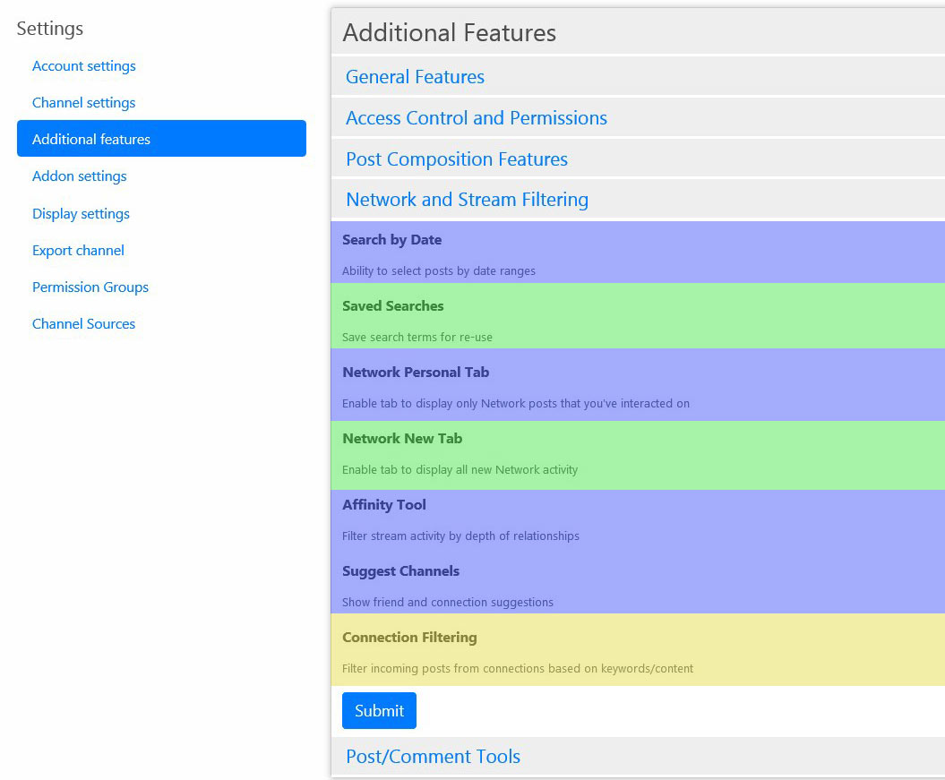Open Channel Sources in the sidebar
This screenshot has height=780, width=945.
pos(83,324)
